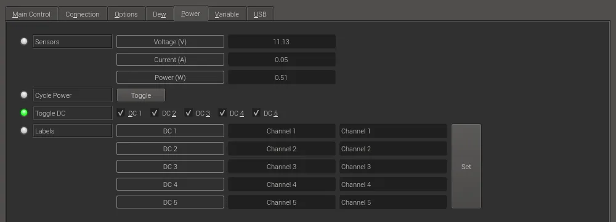This screenshot has height=222, width=616.
Task: Click the Cycle Power property name
Action: (x=73, y=95)
